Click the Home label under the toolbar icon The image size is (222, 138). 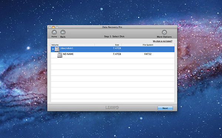point(54,36)
